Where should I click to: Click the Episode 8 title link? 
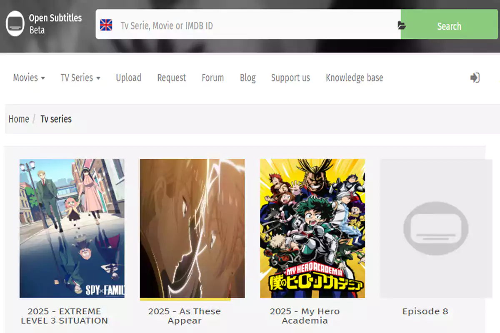(425, 311)
